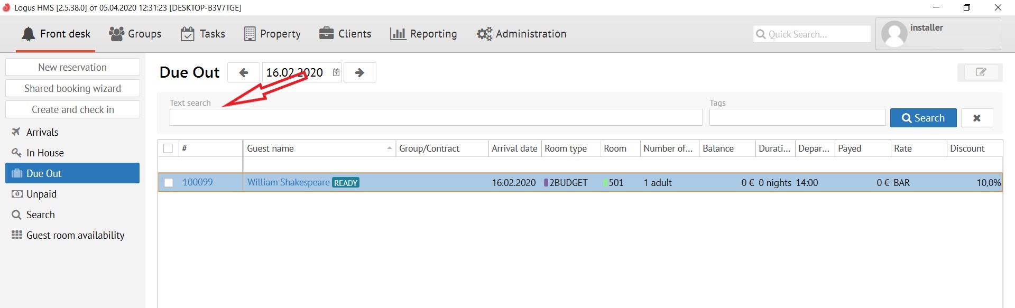This screenshot has width=1015, height=308.
Task: Open the Reporting chart menu
Action: pos(423,34)
